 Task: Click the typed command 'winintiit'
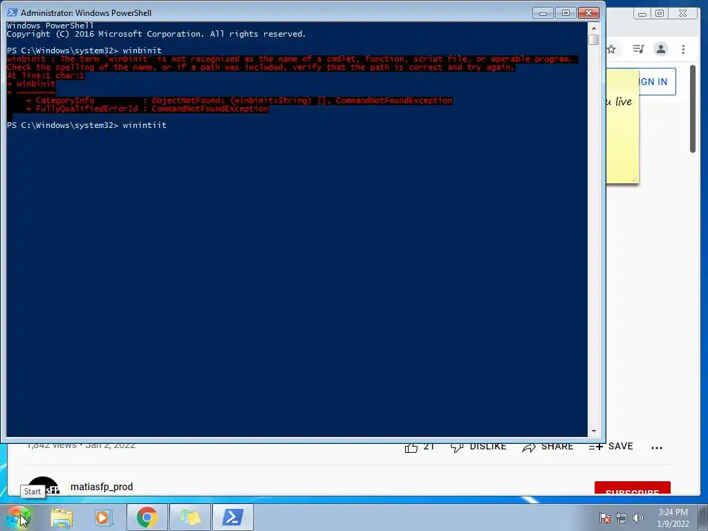[x=145, y=125]
